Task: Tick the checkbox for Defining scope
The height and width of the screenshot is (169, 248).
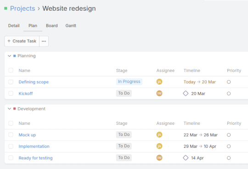Action: click(x=11, y=82)
